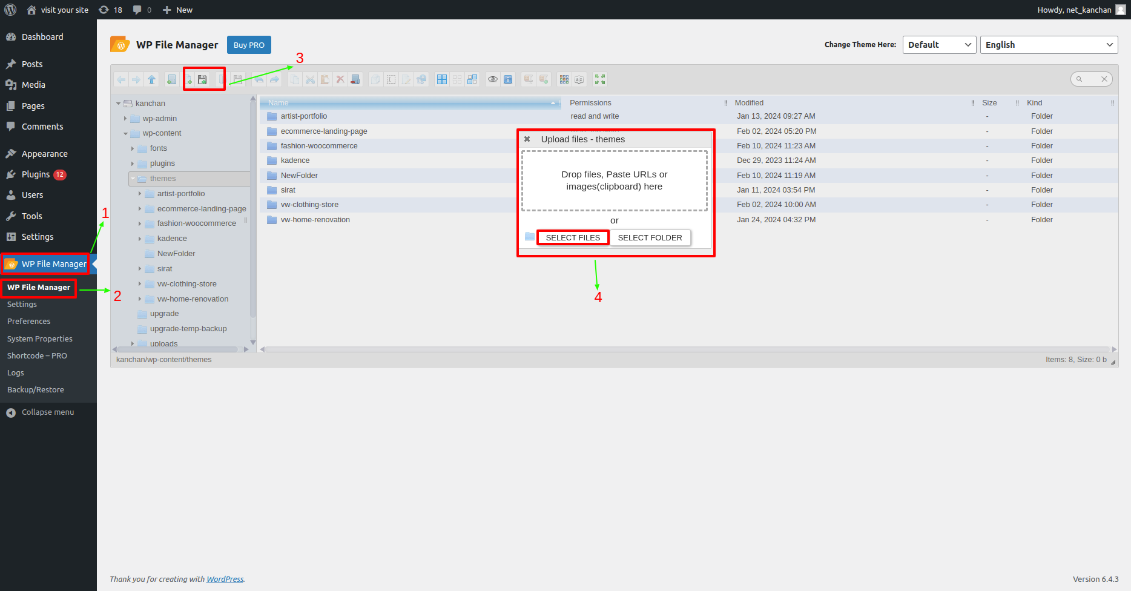Click the edit file pencil icon

[406, 79]
